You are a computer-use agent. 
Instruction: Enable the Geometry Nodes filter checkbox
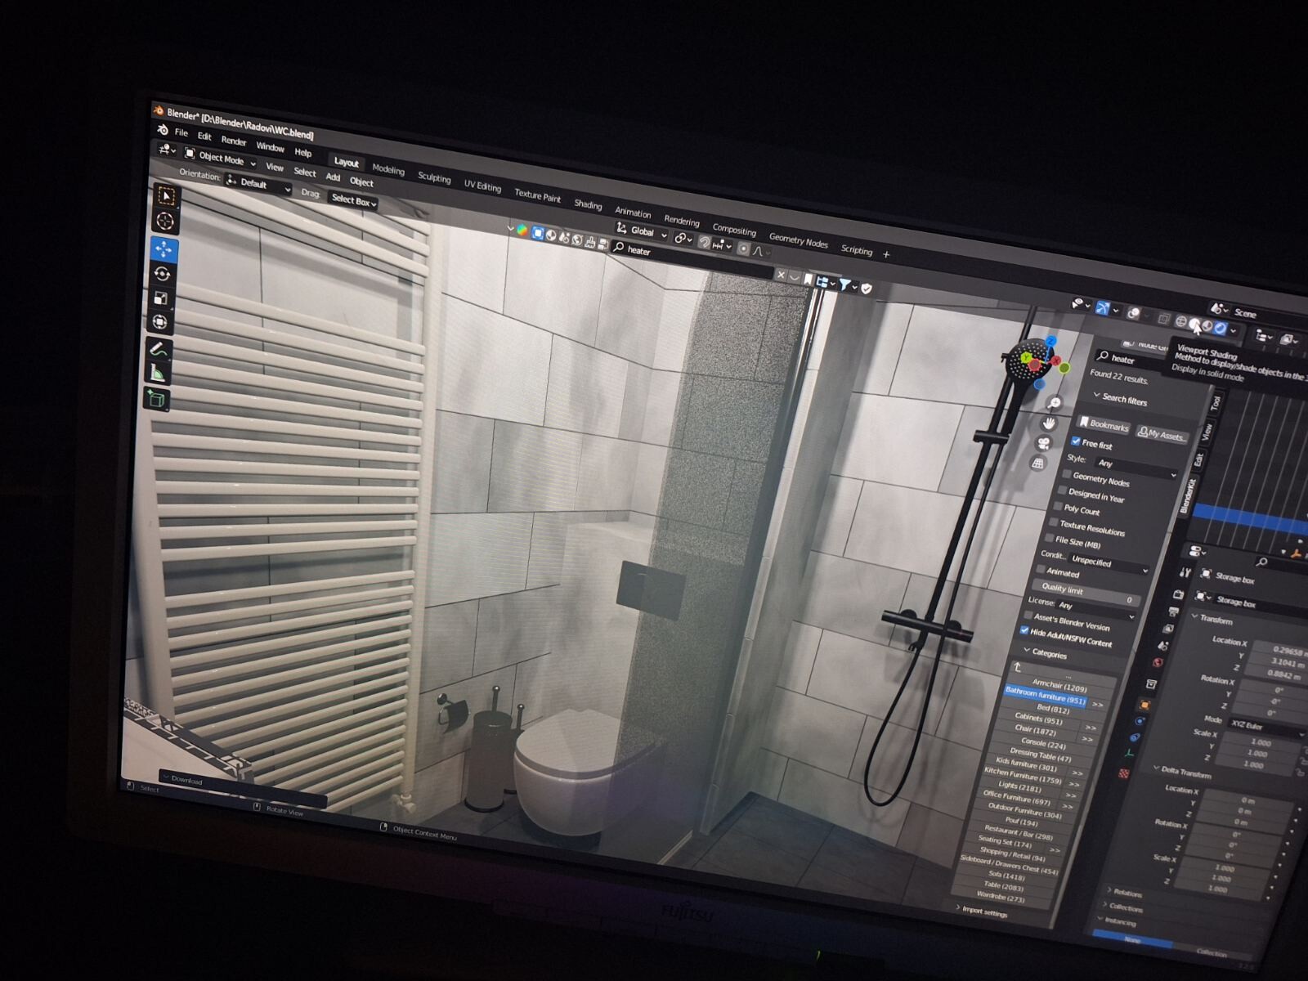pos(1067,474)
